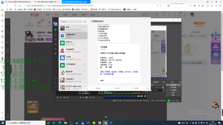Click the keyboard toggle icon in chat bottom bar
This screenshot has width=223, height=125.
(x=148, y=88)
